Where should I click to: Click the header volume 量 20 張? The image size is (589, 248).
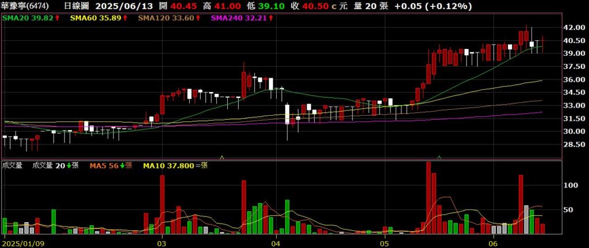(370, 6)
